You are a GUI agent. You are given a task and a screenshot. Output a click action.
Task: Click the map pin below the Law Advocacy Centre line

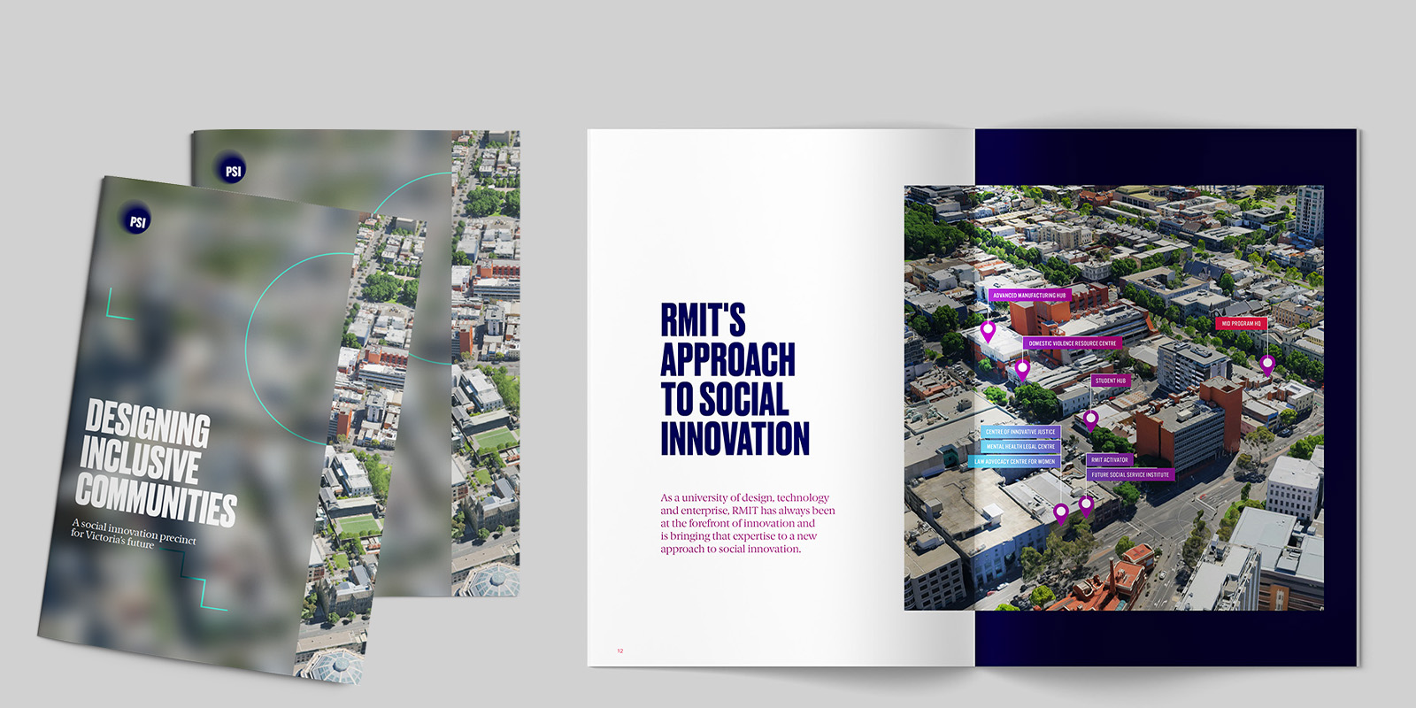coord(1061,513)
